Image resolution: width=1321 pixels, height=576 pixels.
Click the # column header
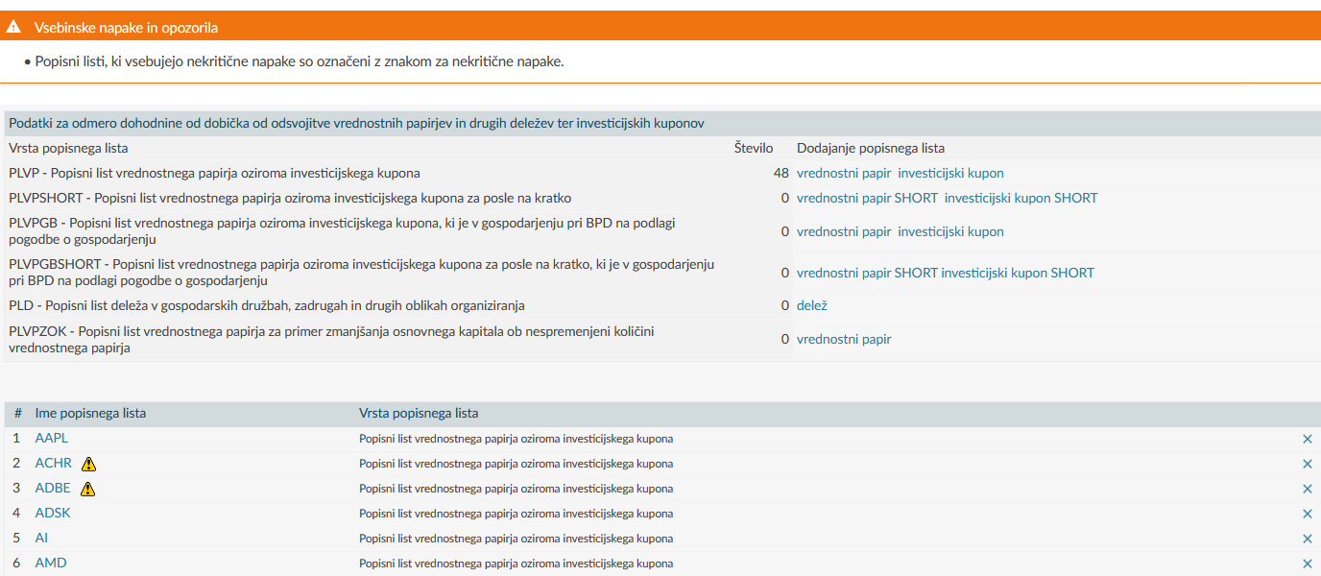(x=18, y=413)
